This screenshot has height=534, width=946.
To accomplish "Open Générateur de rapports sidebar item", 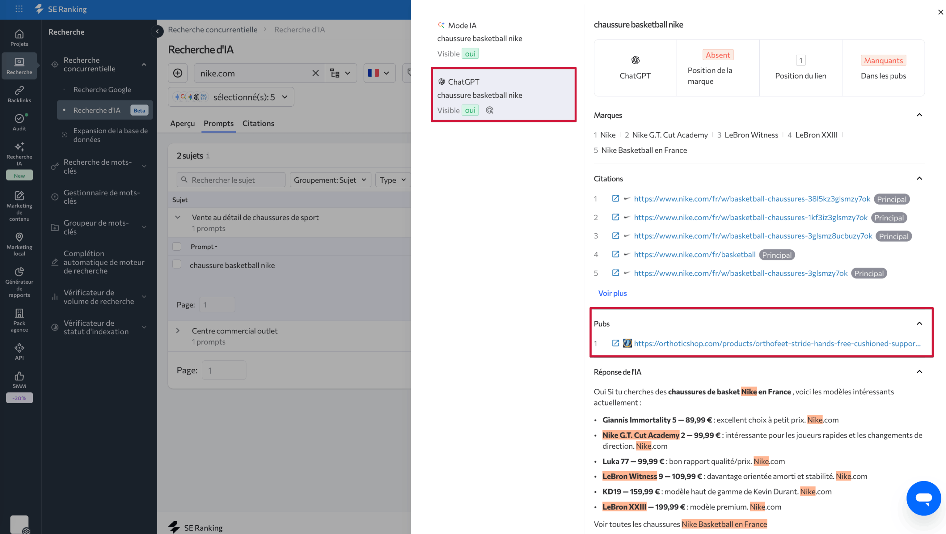I will click(x=19, y=282).
